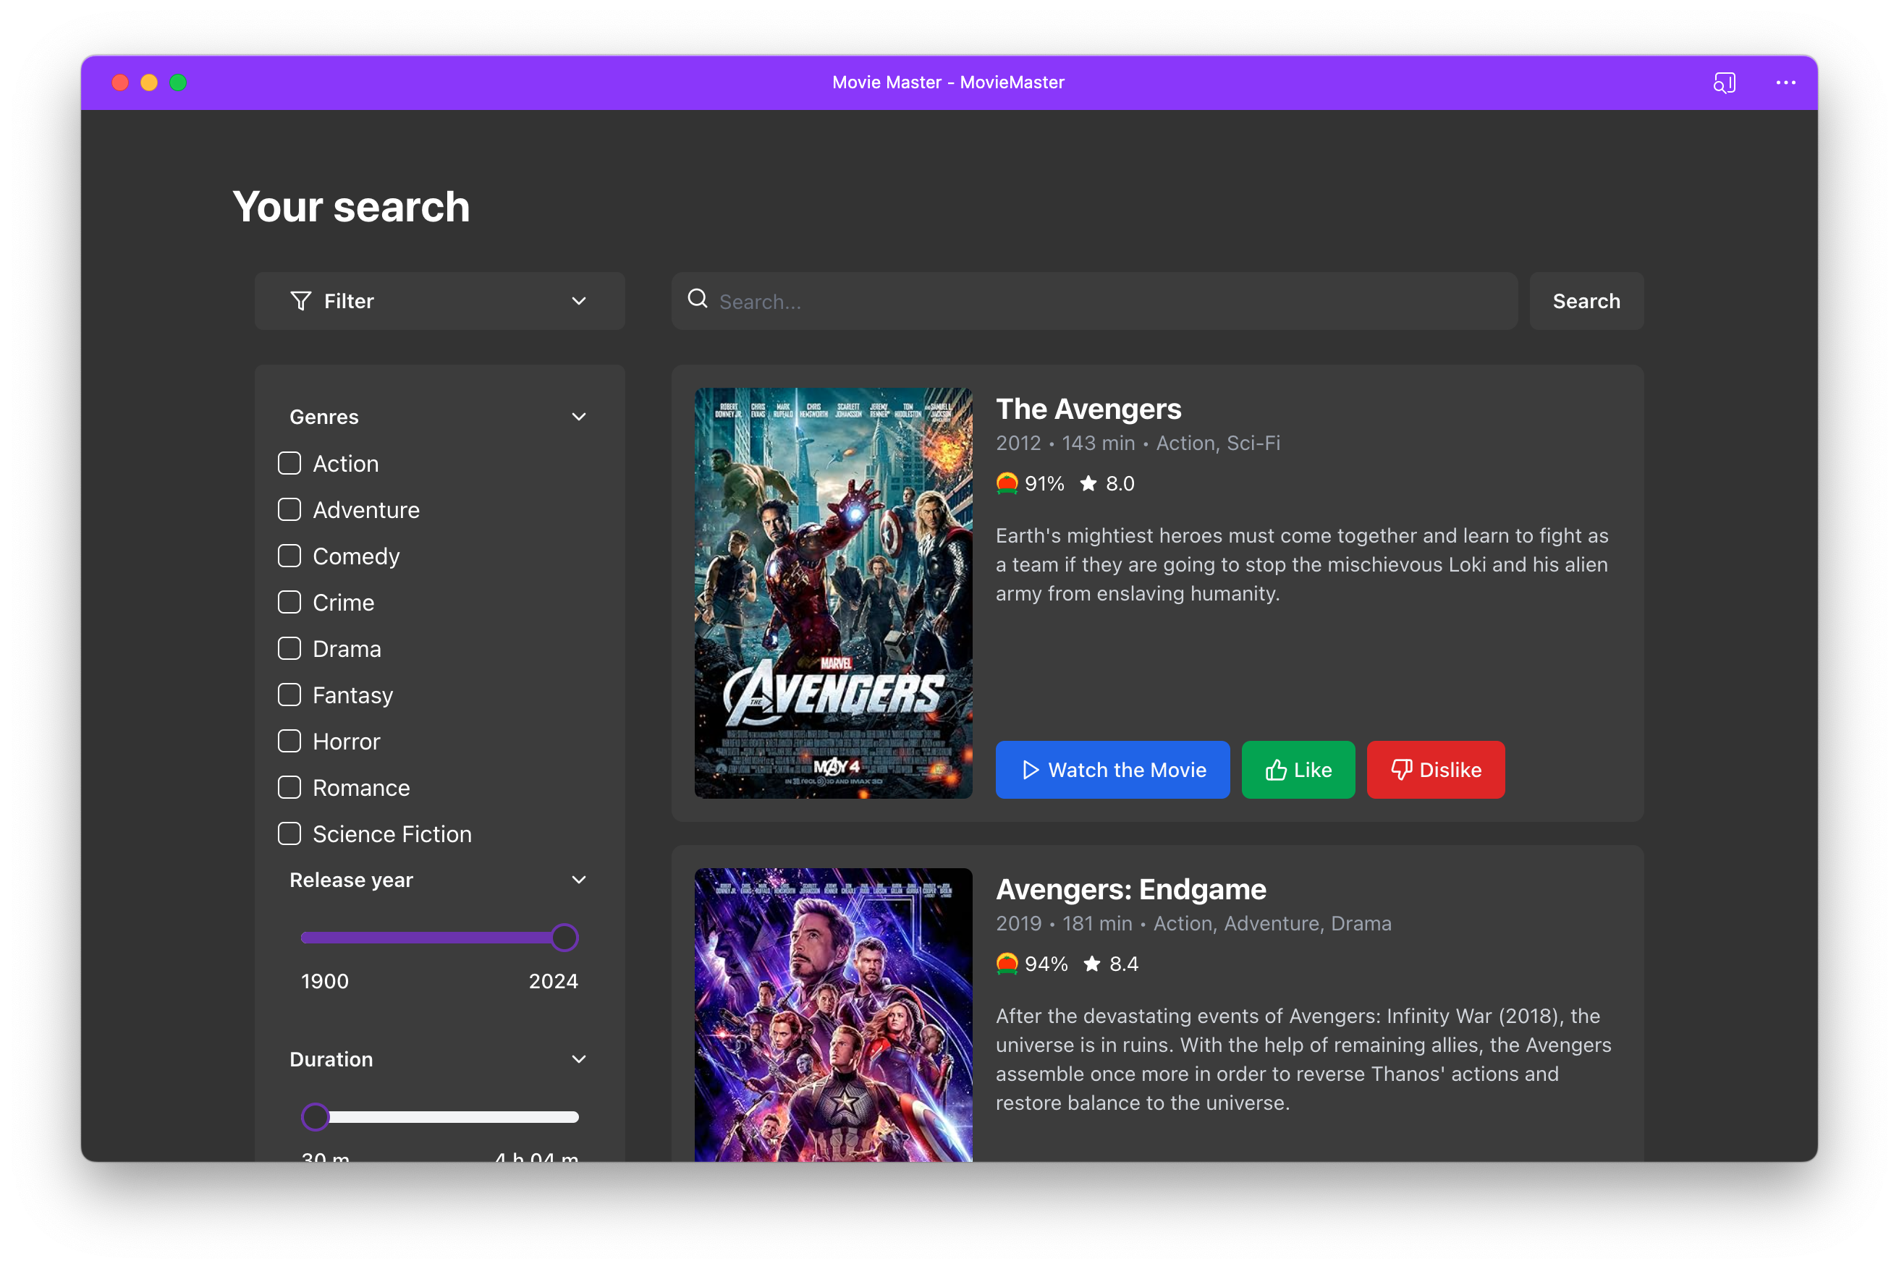Expand the Duration filter section
This screenshot has width=1899, height=1269.
578,1059
